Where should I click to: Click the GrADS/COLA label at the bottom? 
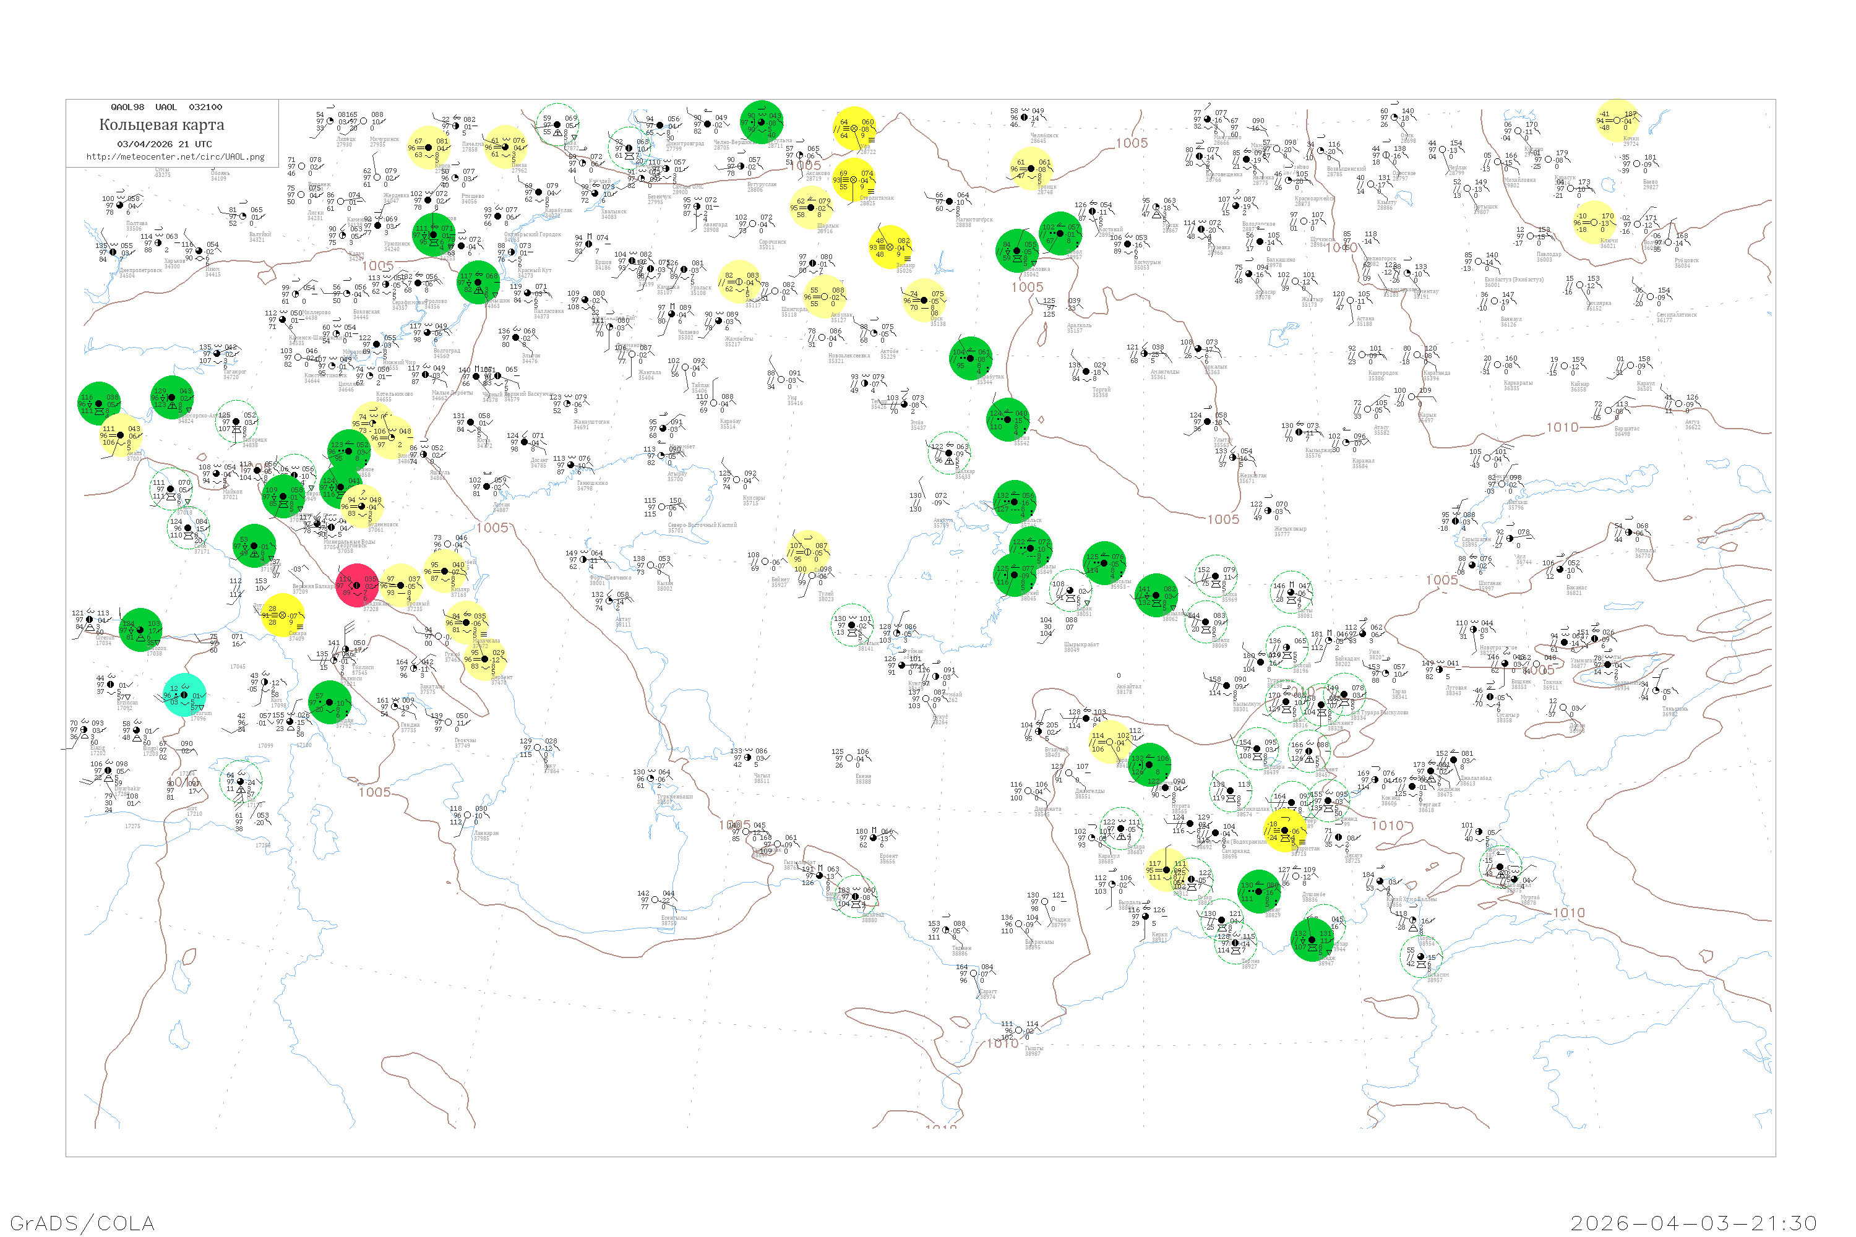pos(82,1223)
